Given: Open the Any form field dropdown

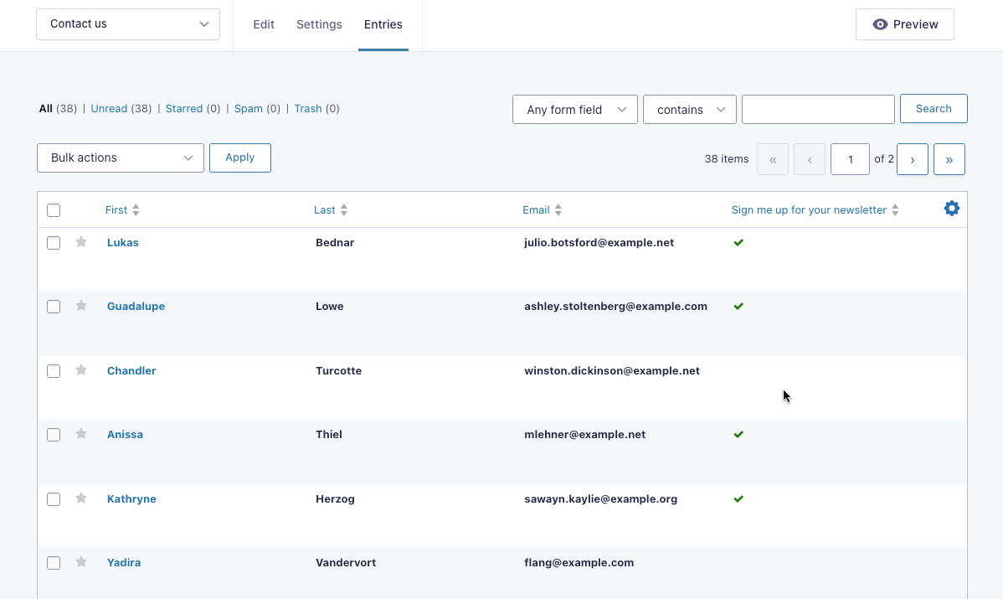Looking at the screenshot, I should [x=574, y=110].
